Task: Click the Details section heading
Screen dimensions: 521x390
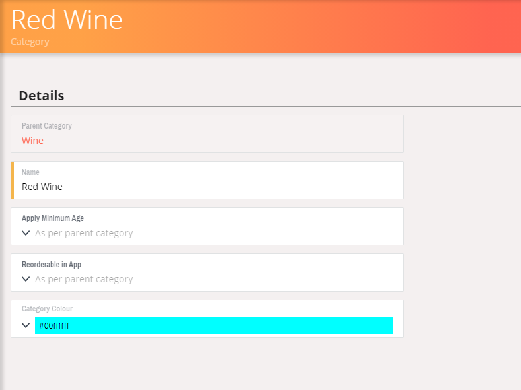Action: (42, 96)
